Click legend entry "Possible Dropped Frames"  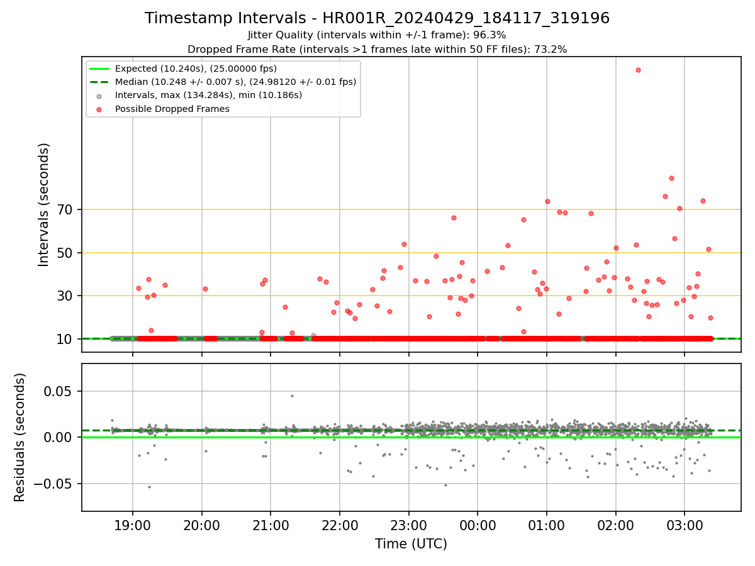click(172, 109)
